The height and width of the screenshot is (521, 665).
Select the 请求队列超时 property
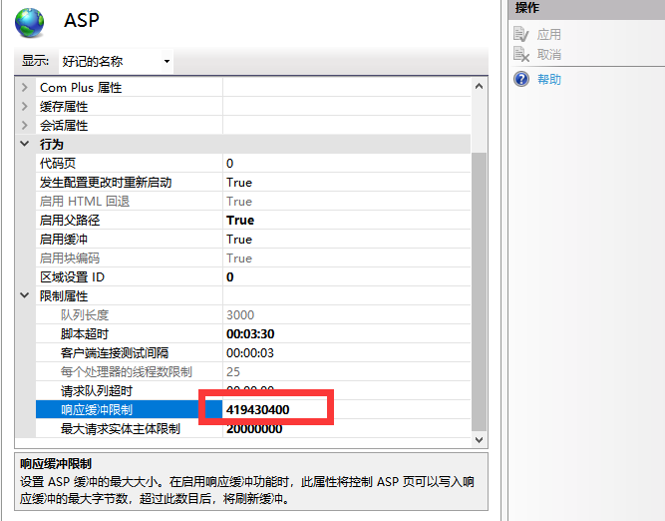point(253,390)
